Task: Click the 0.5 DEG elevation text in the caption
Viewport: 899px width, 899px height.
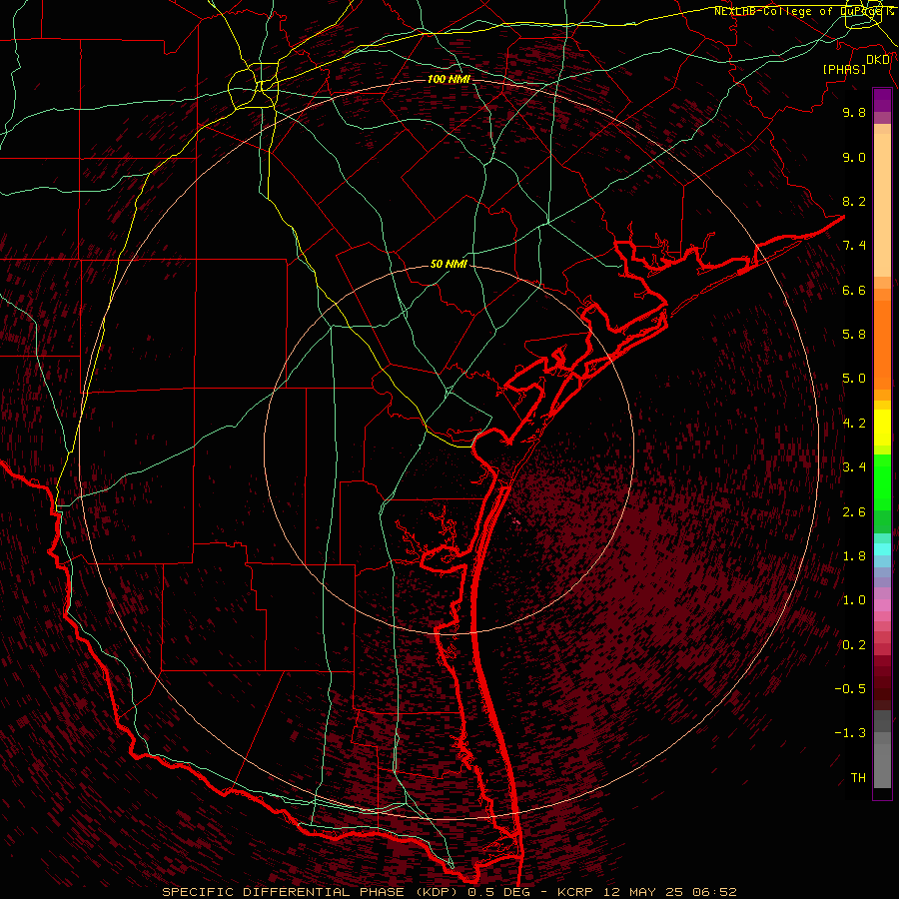Action: pyautogui.click(x=498, y=892)
